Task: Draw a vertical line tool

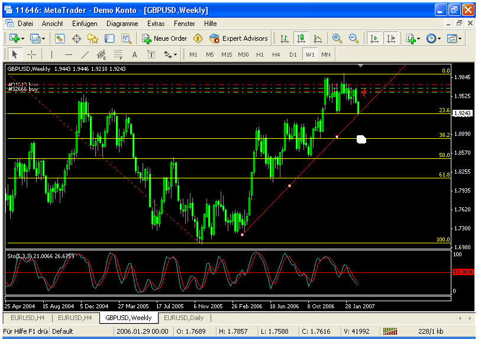Action: (x=51, y=55)
